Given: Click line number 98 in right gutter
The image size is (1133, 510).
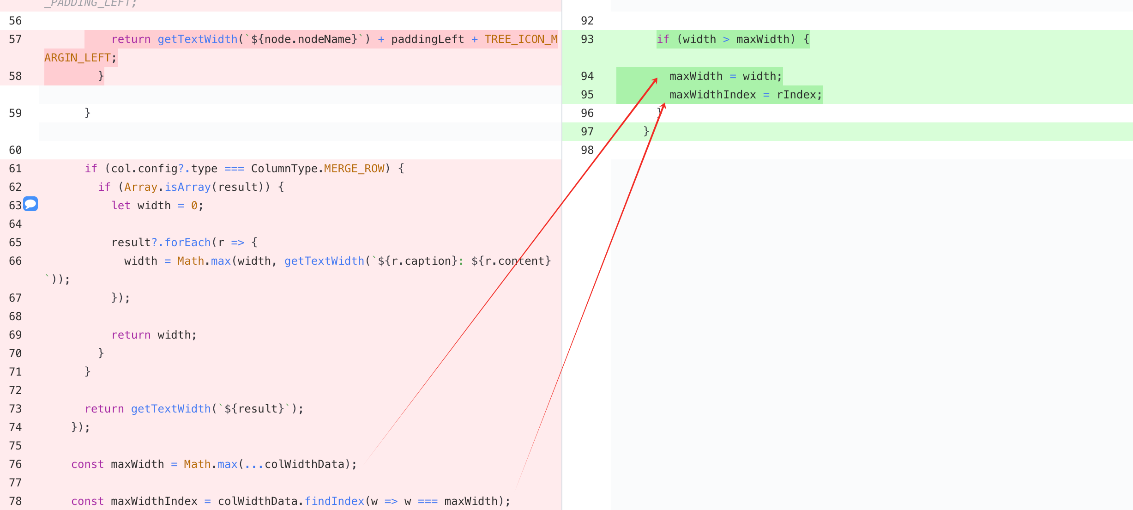Looking at the screenshot, I should [587, 150].
